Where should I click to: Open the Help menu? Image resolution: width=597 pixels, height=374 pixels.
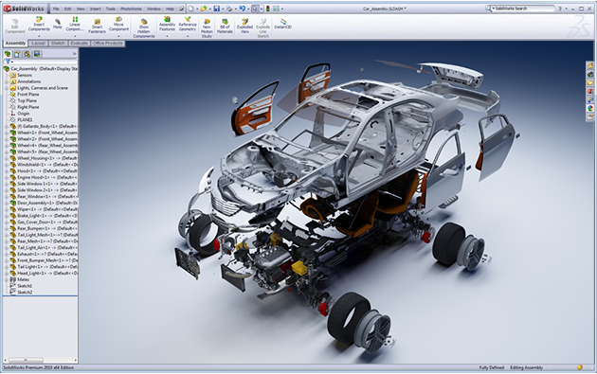(x=170, y=9)
